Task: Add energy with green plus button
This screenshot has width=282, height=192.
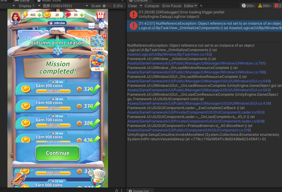Action: click(x=40, y=15)
